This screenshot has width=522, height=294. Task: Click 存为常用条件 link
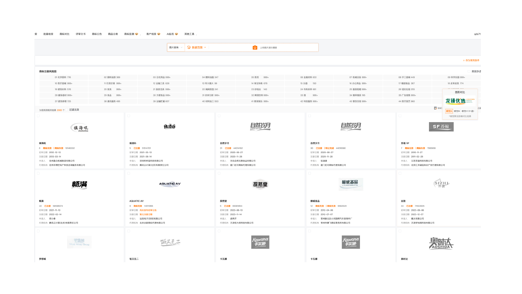click(x=471, y=60)
